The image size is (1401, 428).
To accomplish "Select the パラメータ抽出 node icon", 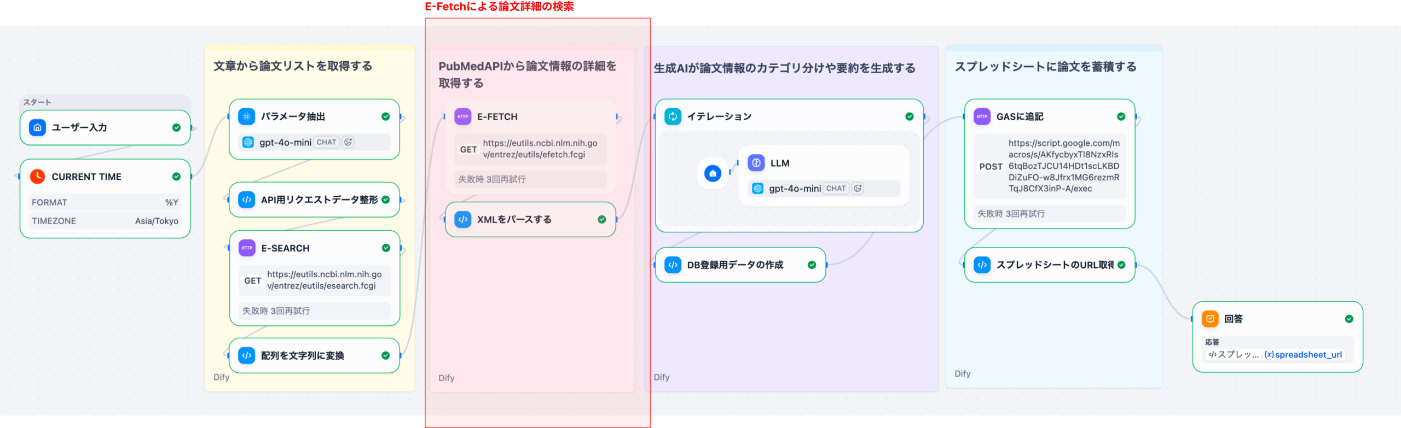I will coord(247,116).
